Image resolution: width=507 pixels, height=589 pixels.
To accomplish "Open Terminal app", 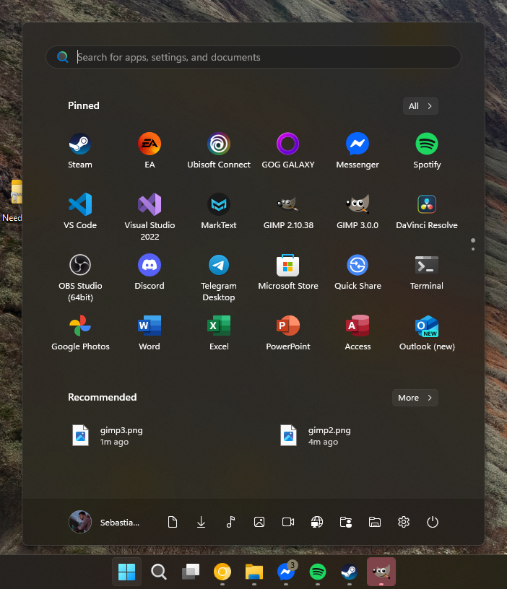I will tap(427, 272).
